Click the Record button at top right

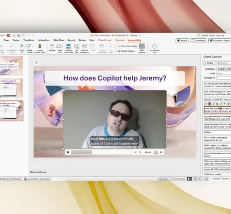pyautogui.click(x=182, y=41)
